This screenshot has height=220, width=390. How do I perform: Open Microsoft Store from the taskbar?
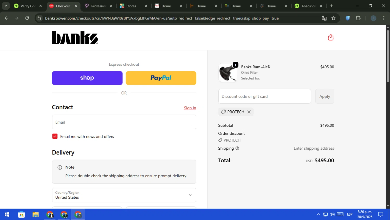point(21,215)
